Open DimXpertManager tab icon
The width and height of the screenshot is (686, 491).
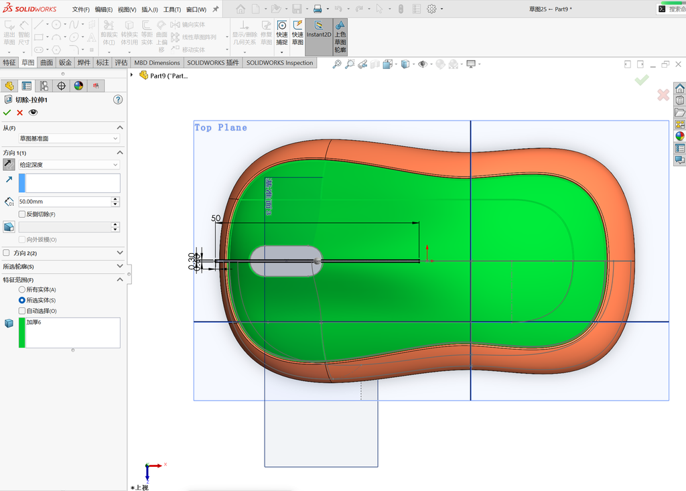click(x=61, y=86)
